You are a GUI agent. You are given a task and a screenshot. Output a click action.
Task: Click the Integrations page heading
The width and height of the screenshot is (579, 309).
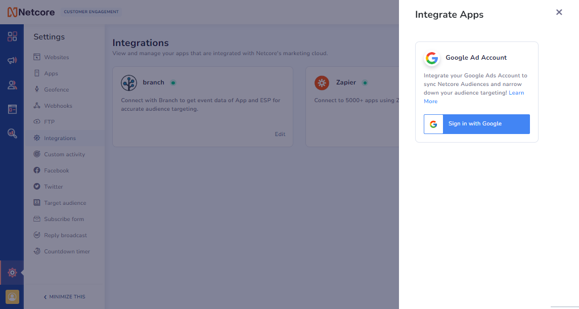(x=140, y=43)
